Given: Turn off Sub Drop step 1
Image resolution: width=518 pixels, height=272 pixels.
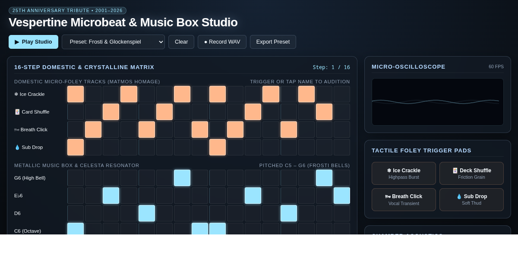Looking at the screenshot, I should (76, 147).
